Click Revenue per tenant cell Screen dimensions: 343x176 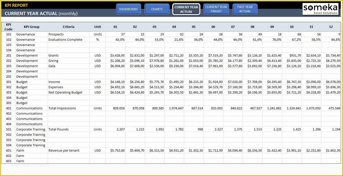click(69, 150)
